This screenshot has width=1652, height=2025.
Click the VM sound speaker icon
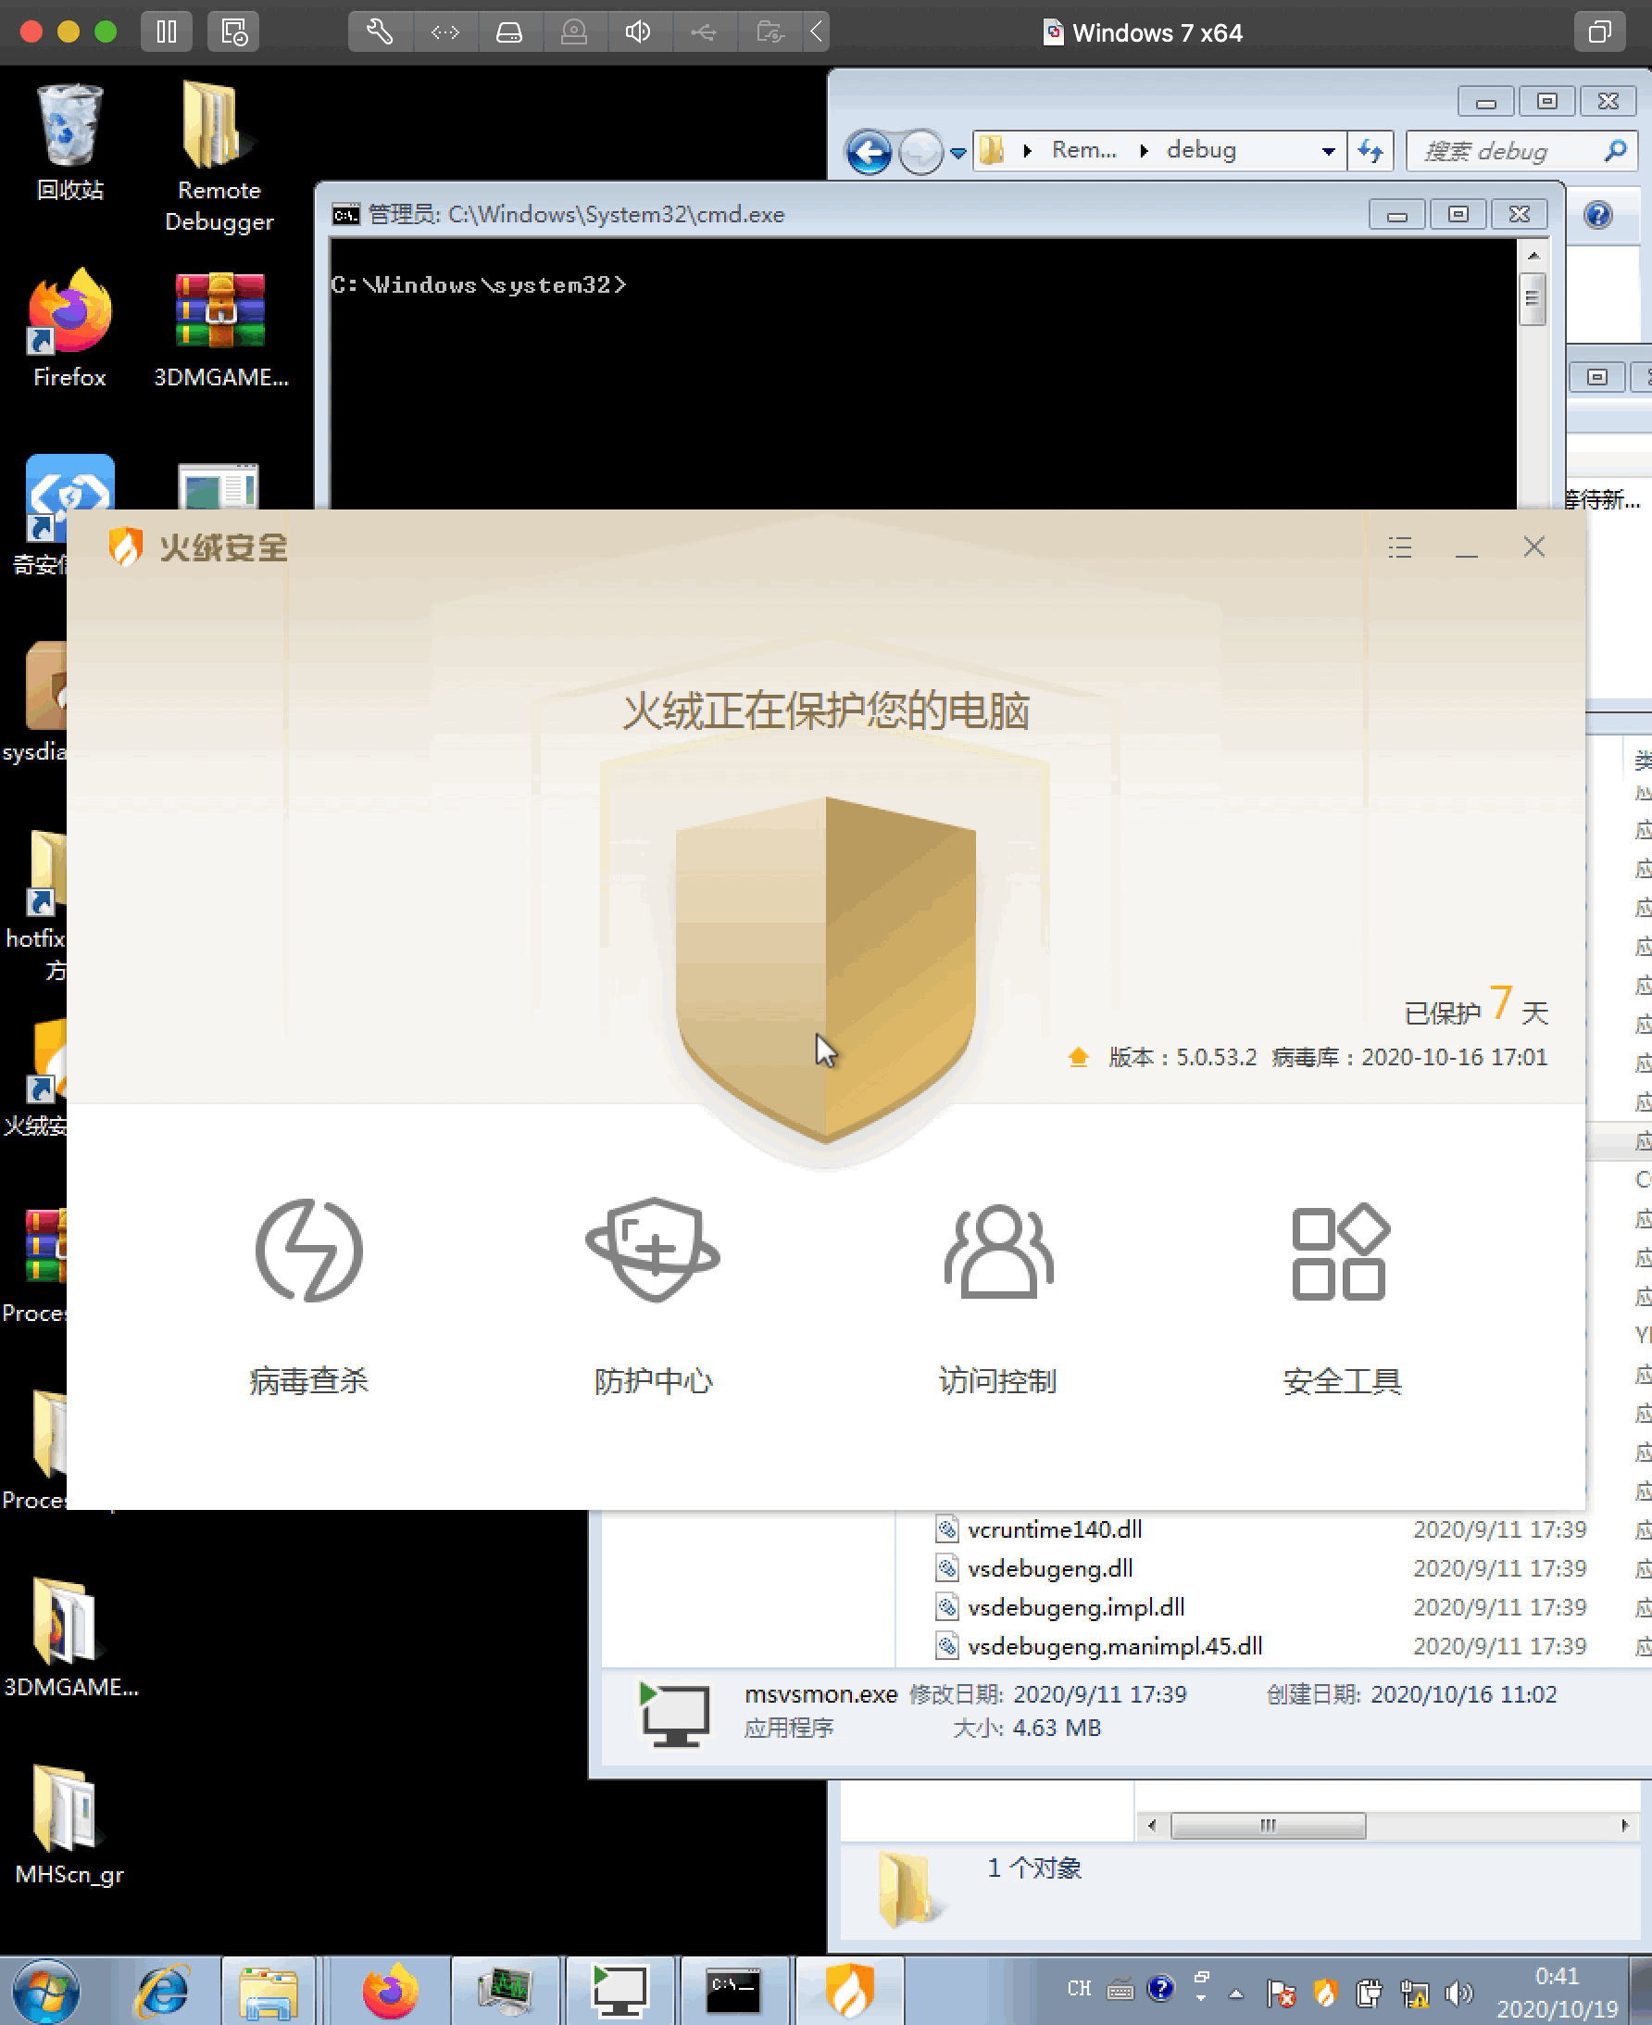coord(639,32)
